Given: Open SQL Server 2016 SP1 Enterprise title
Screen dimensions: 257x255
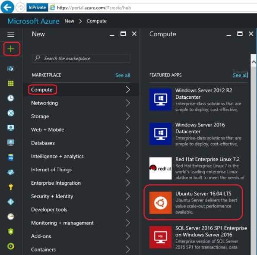Looking at the screenshot, I should (211, 231).
